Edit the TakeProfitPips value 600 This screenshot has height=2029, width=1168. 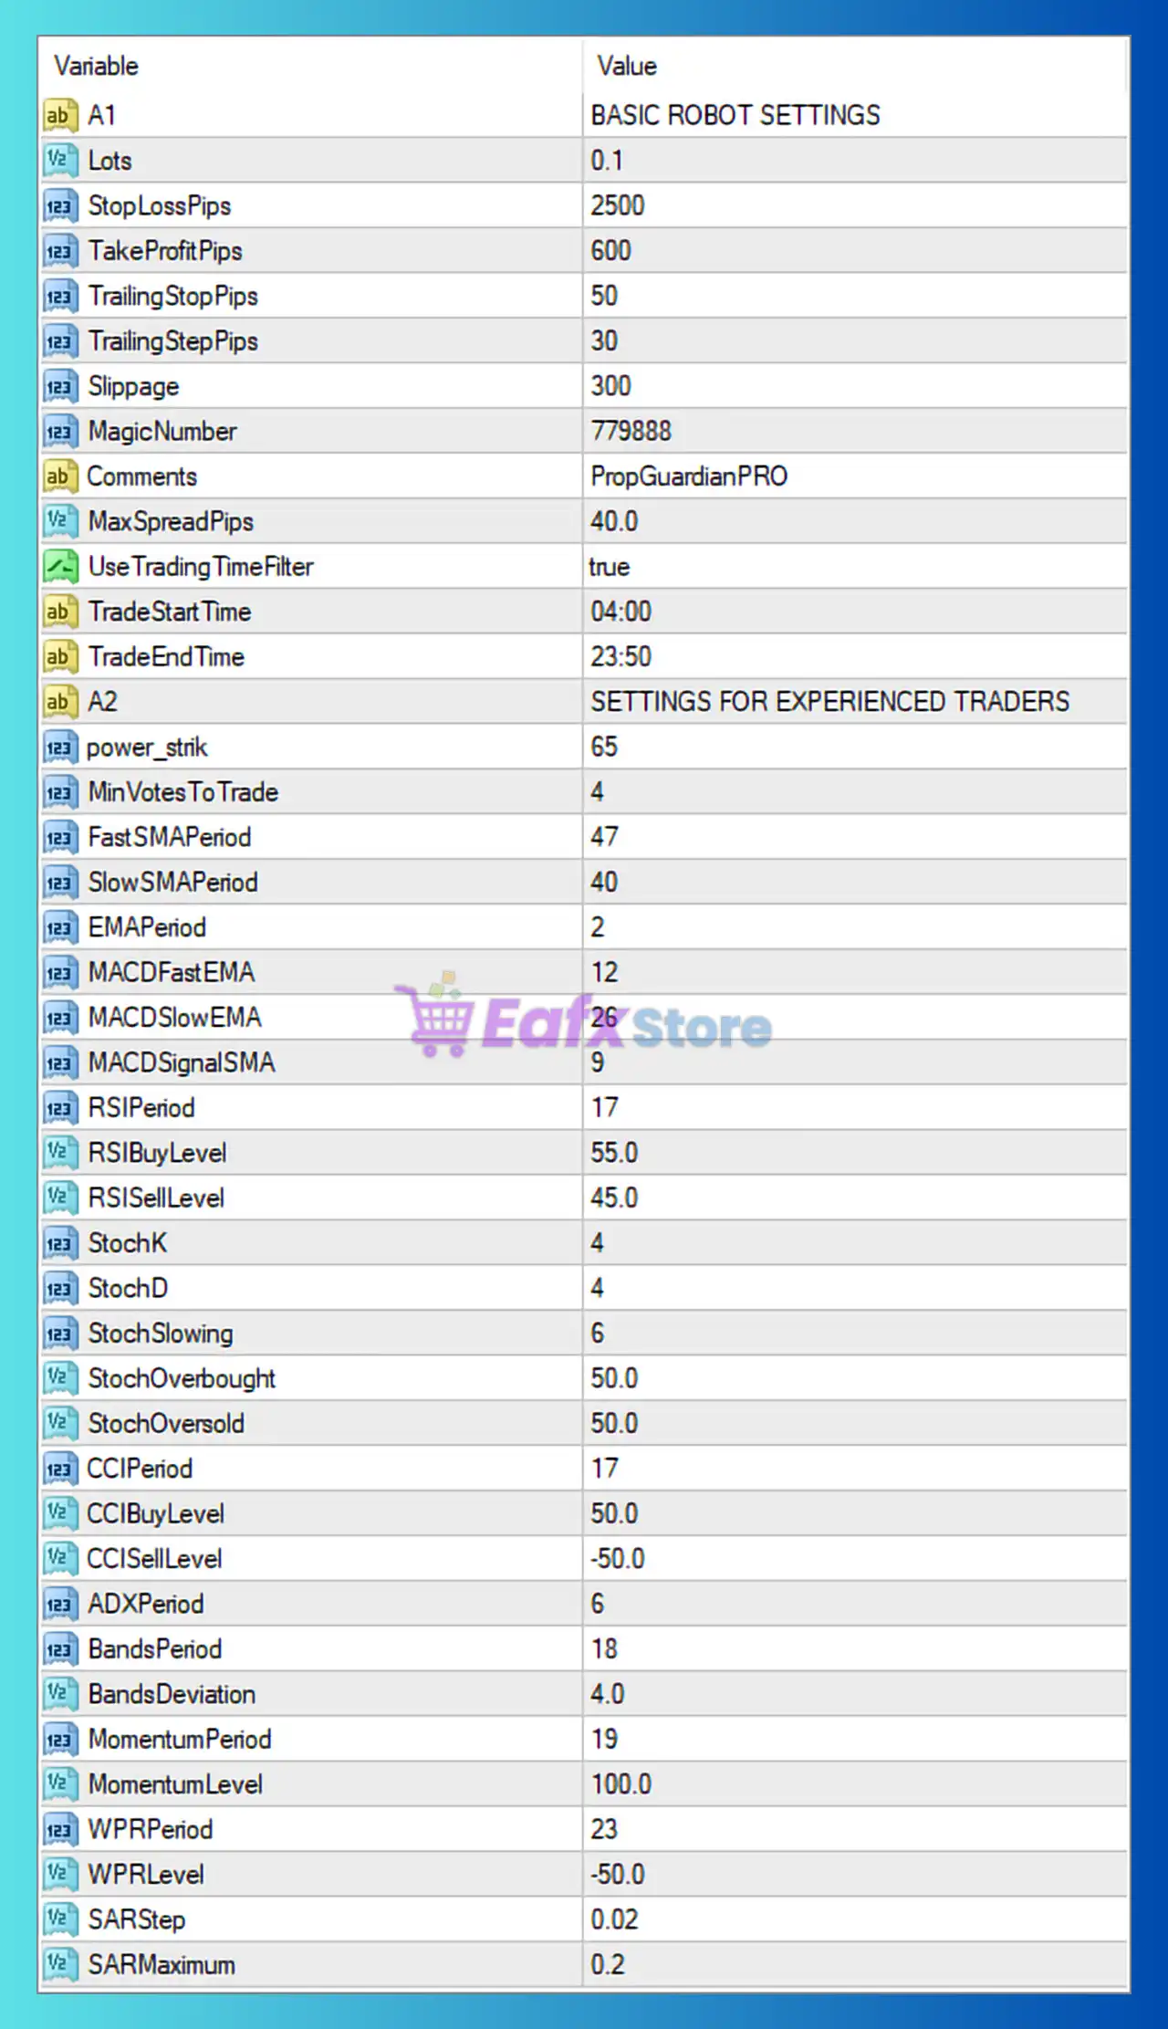(x=610, y=251)
